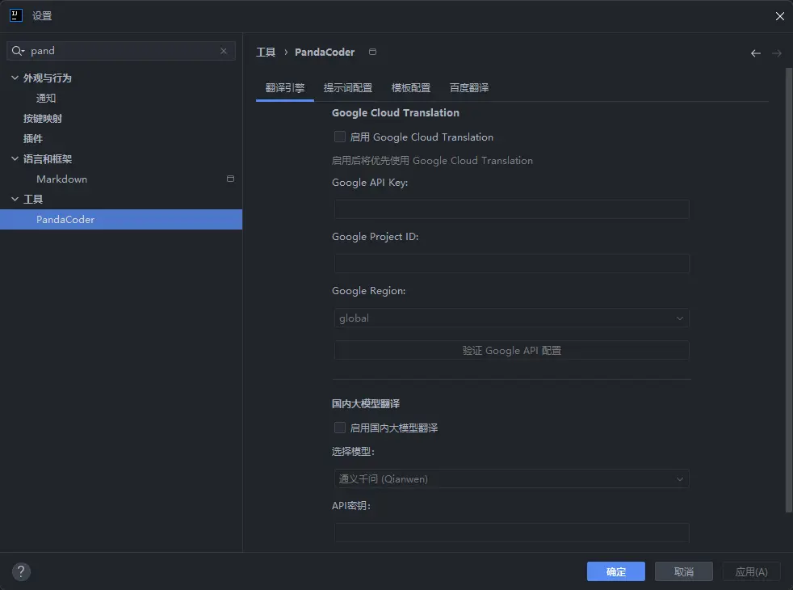Click the settings scope icon next to PandaCoder title
This screenshot has height=590, width=793.
point(372,52)
